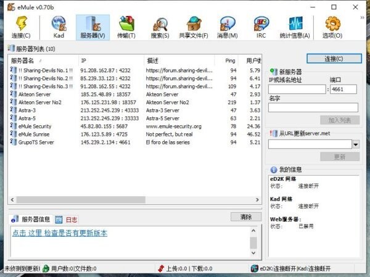Click the server list header icon
Image resolution: width=370 pixels, height=277 pixels.
click(x=11, y=48)
